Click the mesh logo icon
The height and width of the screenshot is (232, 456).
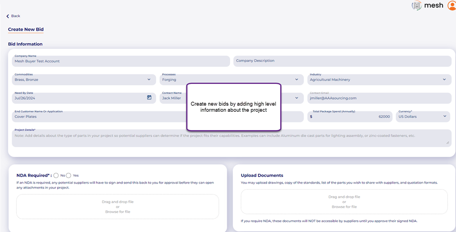416,6
